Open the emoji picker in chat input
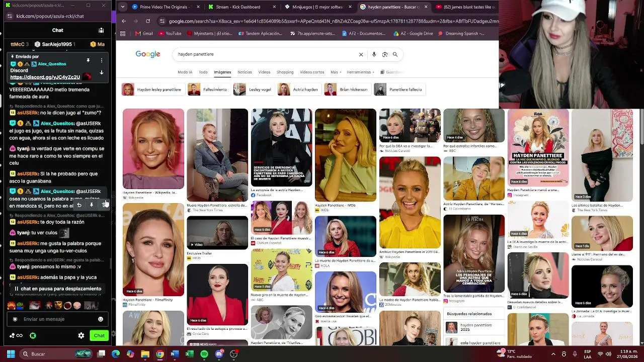The height and width of the screenshot is (362, 644). pyautogui.click(x=100, y=319)
